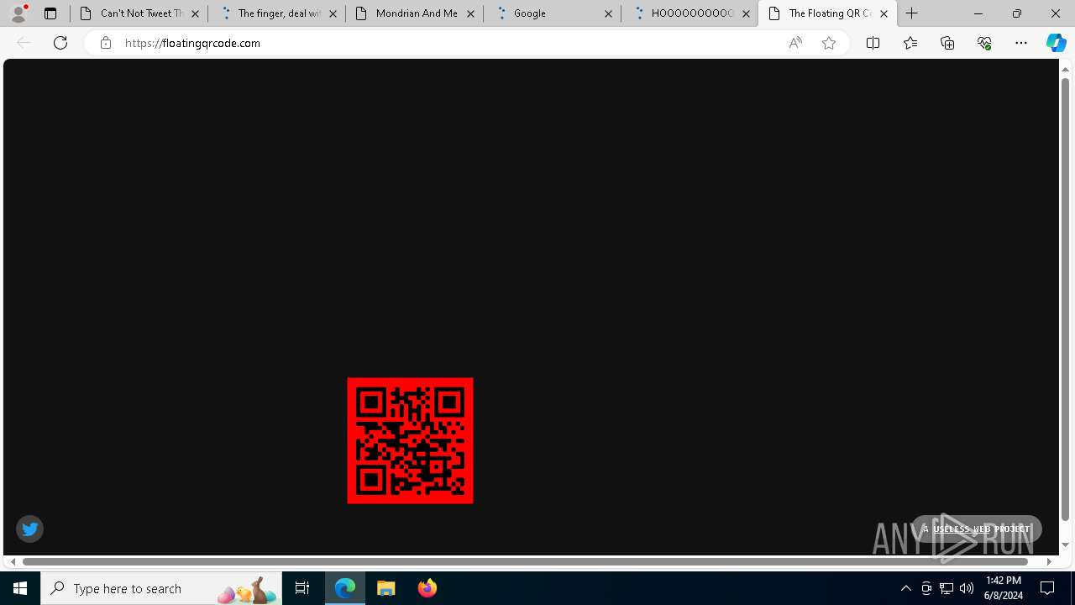Open Microsoft Edge from the taskbar

coord(345,588)
